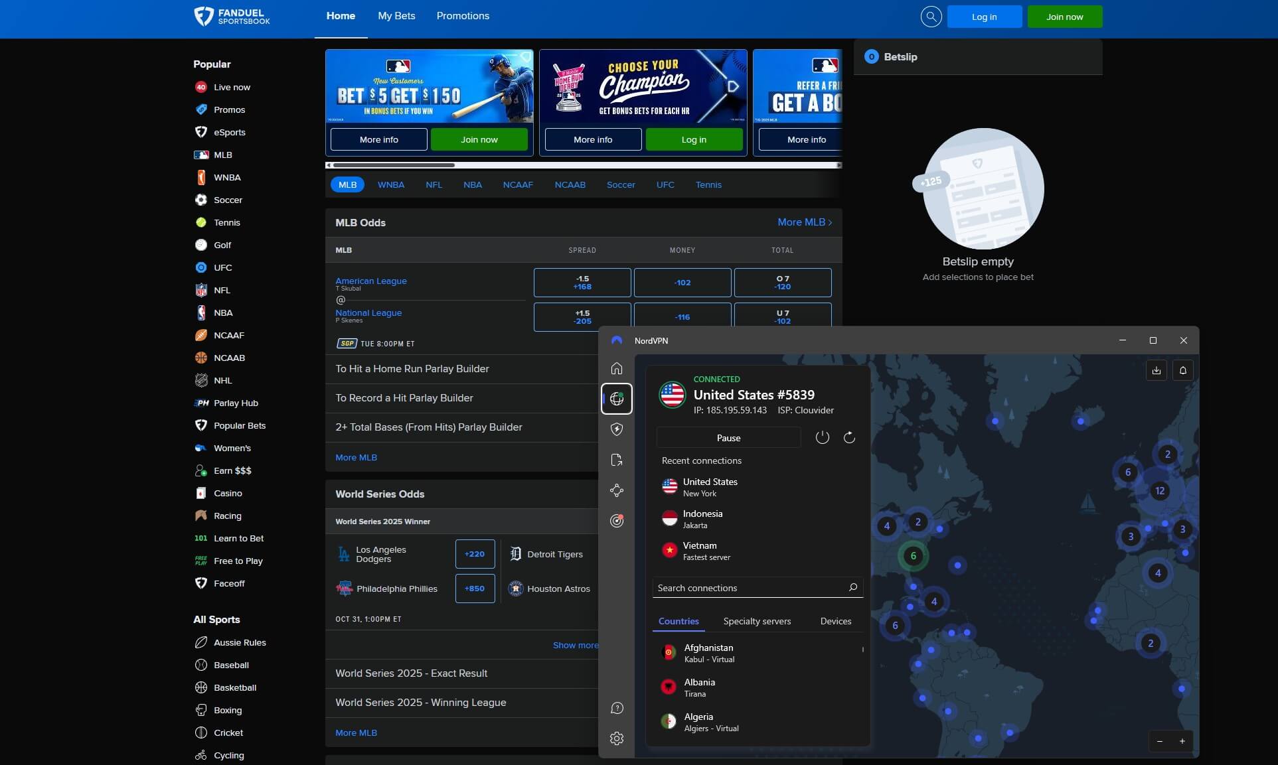
Task: Open My Bets tab
Action: 396,16
